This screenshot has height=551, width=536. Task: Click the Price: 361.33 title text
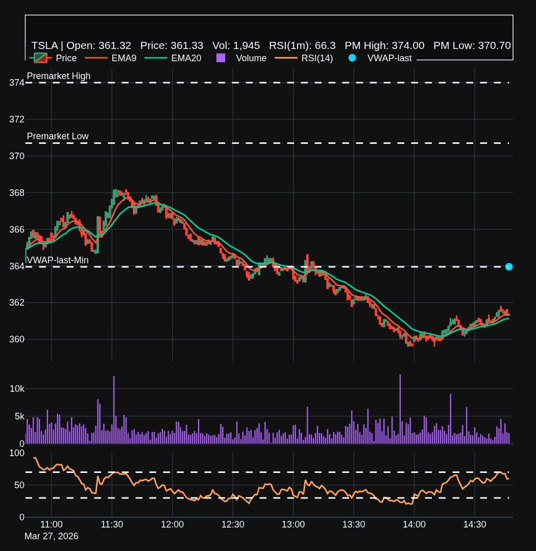[172, 46]
